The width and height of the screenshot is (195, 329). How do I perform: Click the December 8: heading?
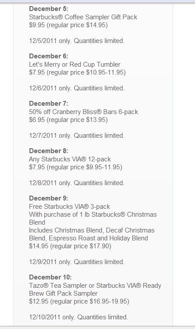(x=49, y=151)
